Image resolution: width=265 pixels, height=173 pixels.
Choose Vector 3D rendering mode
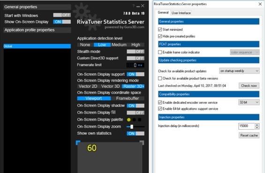click(x=110, y=86)
